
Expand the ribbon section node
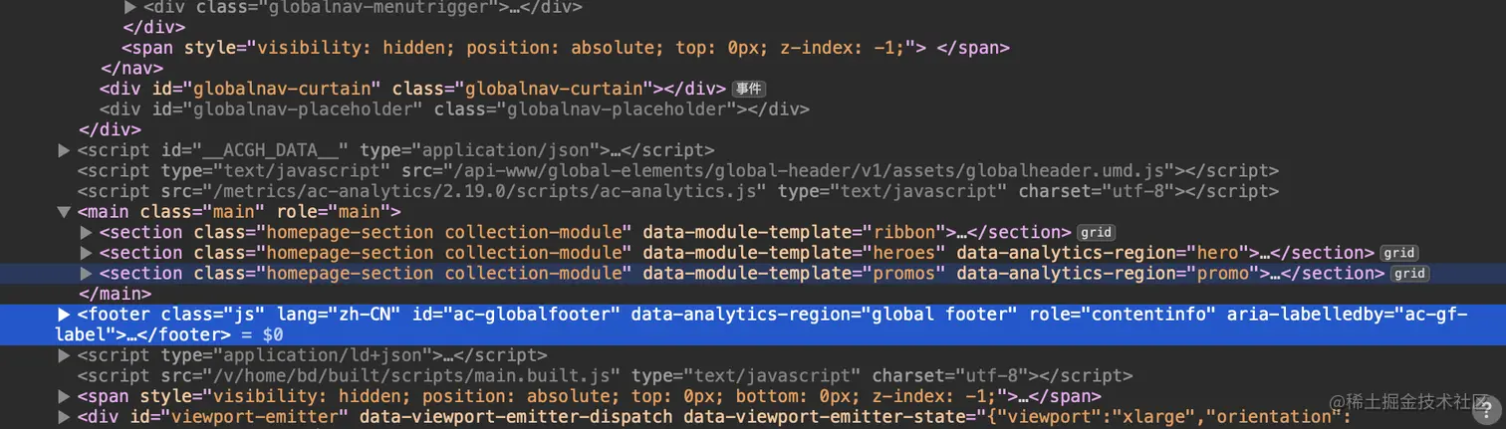tap(86, 232)
